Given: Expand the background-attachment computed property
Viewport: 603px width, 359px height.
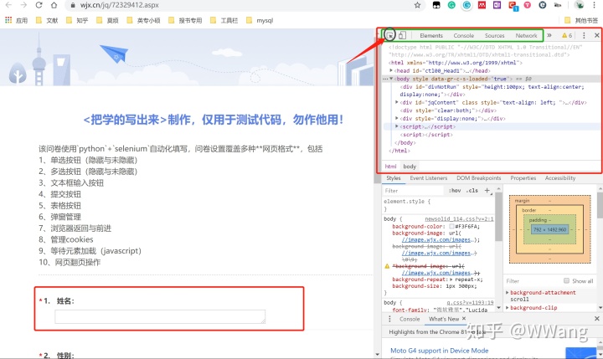Looking at the screenshot, I should 508,293.
